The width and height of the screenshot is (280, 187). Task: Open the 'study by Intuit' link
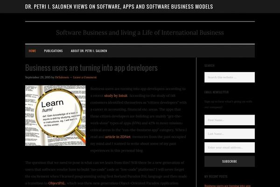tap(116, 96)
